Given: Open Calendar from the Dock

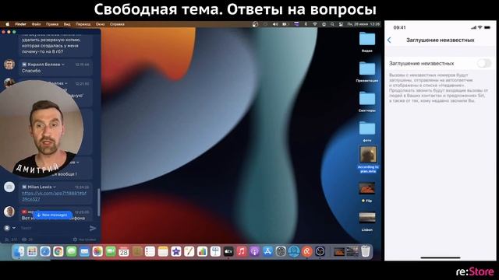Looking at the screenshot, I should [x=123, y=251].
